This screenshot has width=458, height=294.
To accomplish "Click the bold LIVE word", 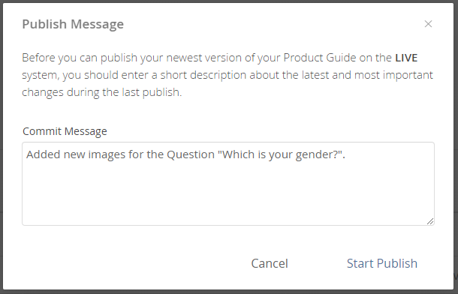I will coord(406,58).
